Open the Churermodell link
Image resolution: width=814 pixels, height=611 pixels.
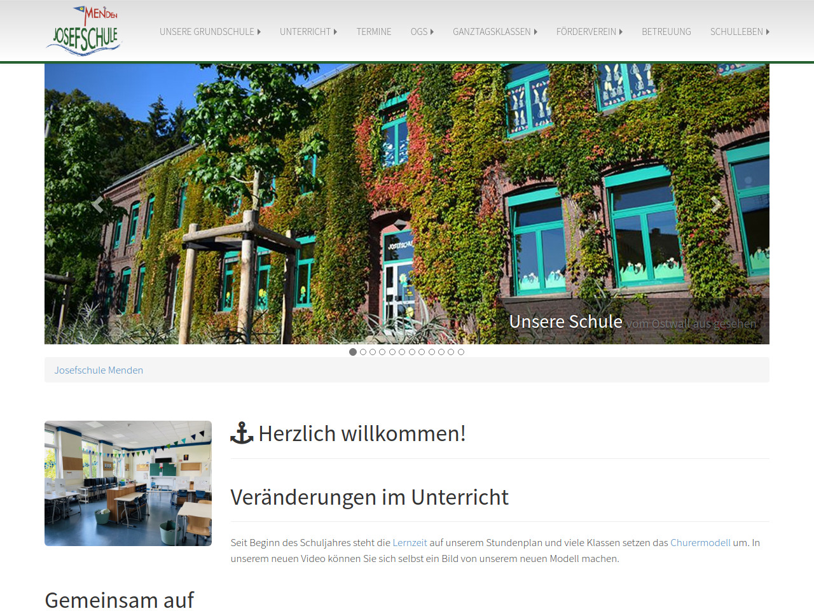point(700,543)
